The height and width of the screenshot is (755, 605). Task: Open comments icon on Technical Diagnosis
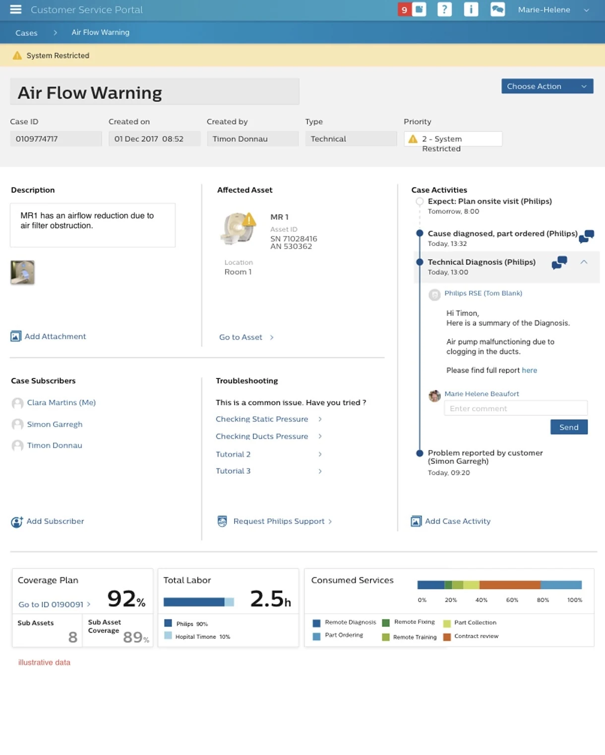click(559, 262)
